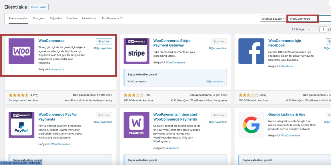Click the WooCommerce için Facebook star rating
Screen dimensions: 331x165
point(248,95)
